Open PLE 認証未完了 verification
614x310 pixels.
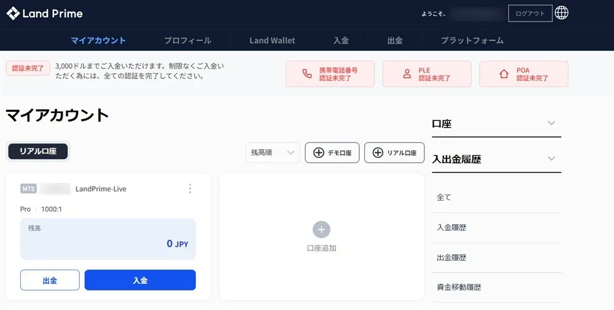tap(427, 74)
